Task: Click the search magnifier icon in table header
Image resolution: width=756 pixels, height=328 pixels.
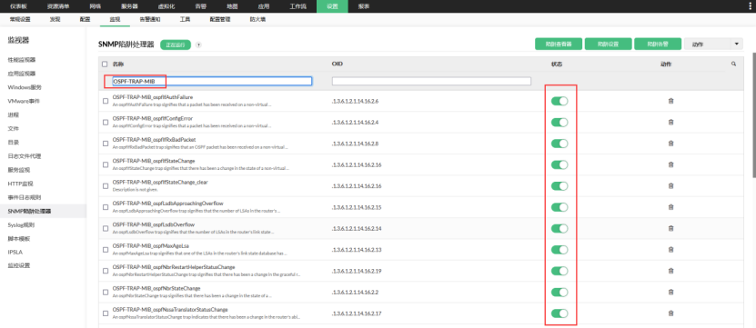Action: (733, 64)
